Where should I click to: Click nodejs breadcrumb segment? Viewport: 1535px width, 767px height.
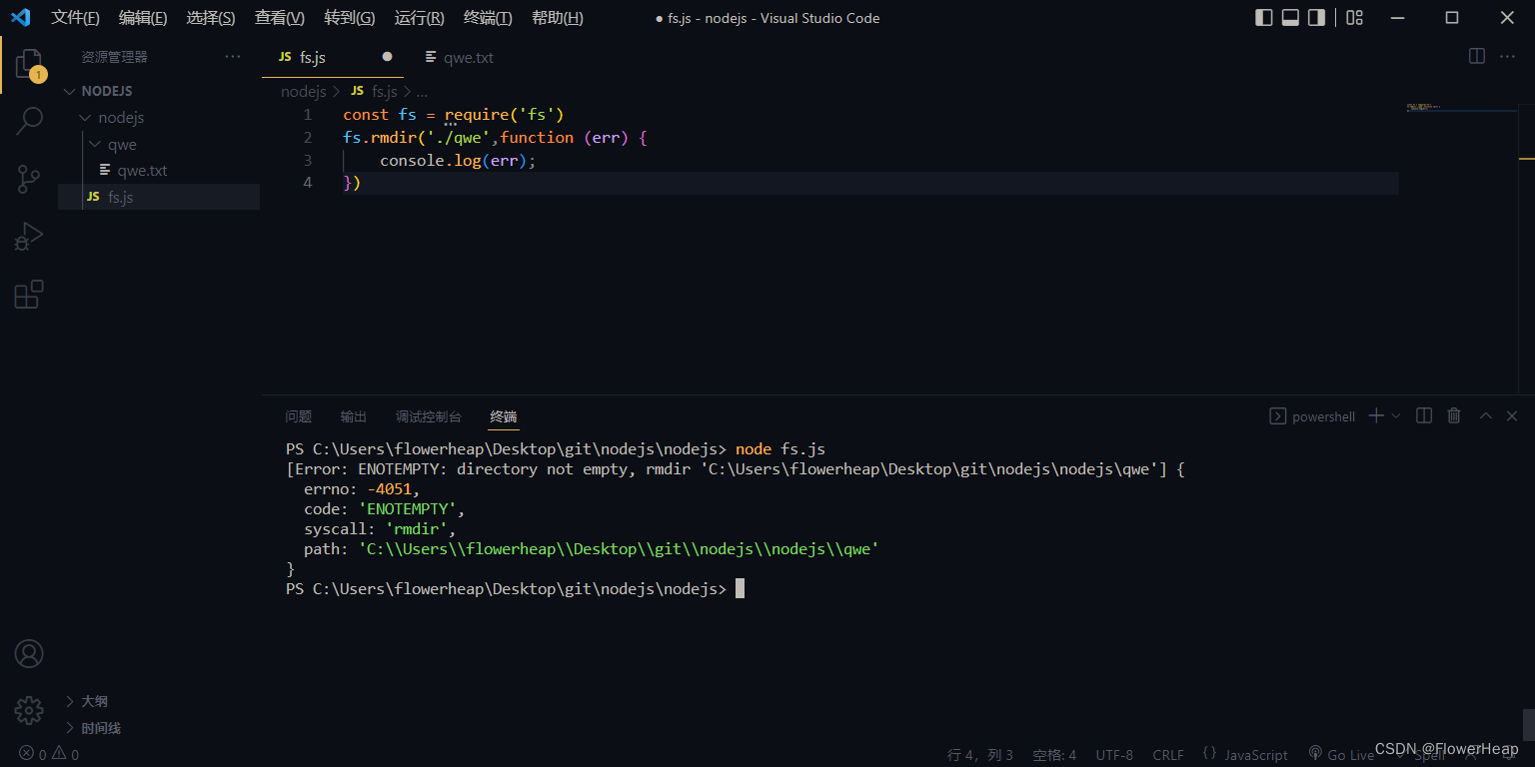[304, 91]
